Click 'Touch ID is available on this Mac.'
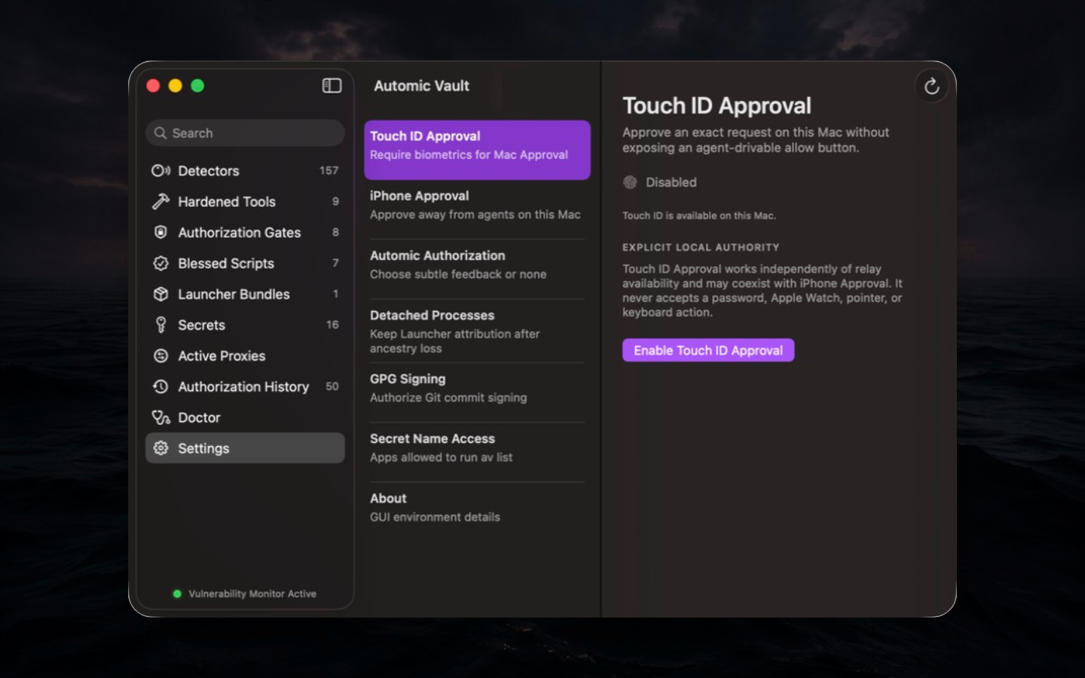 [699, 215]
